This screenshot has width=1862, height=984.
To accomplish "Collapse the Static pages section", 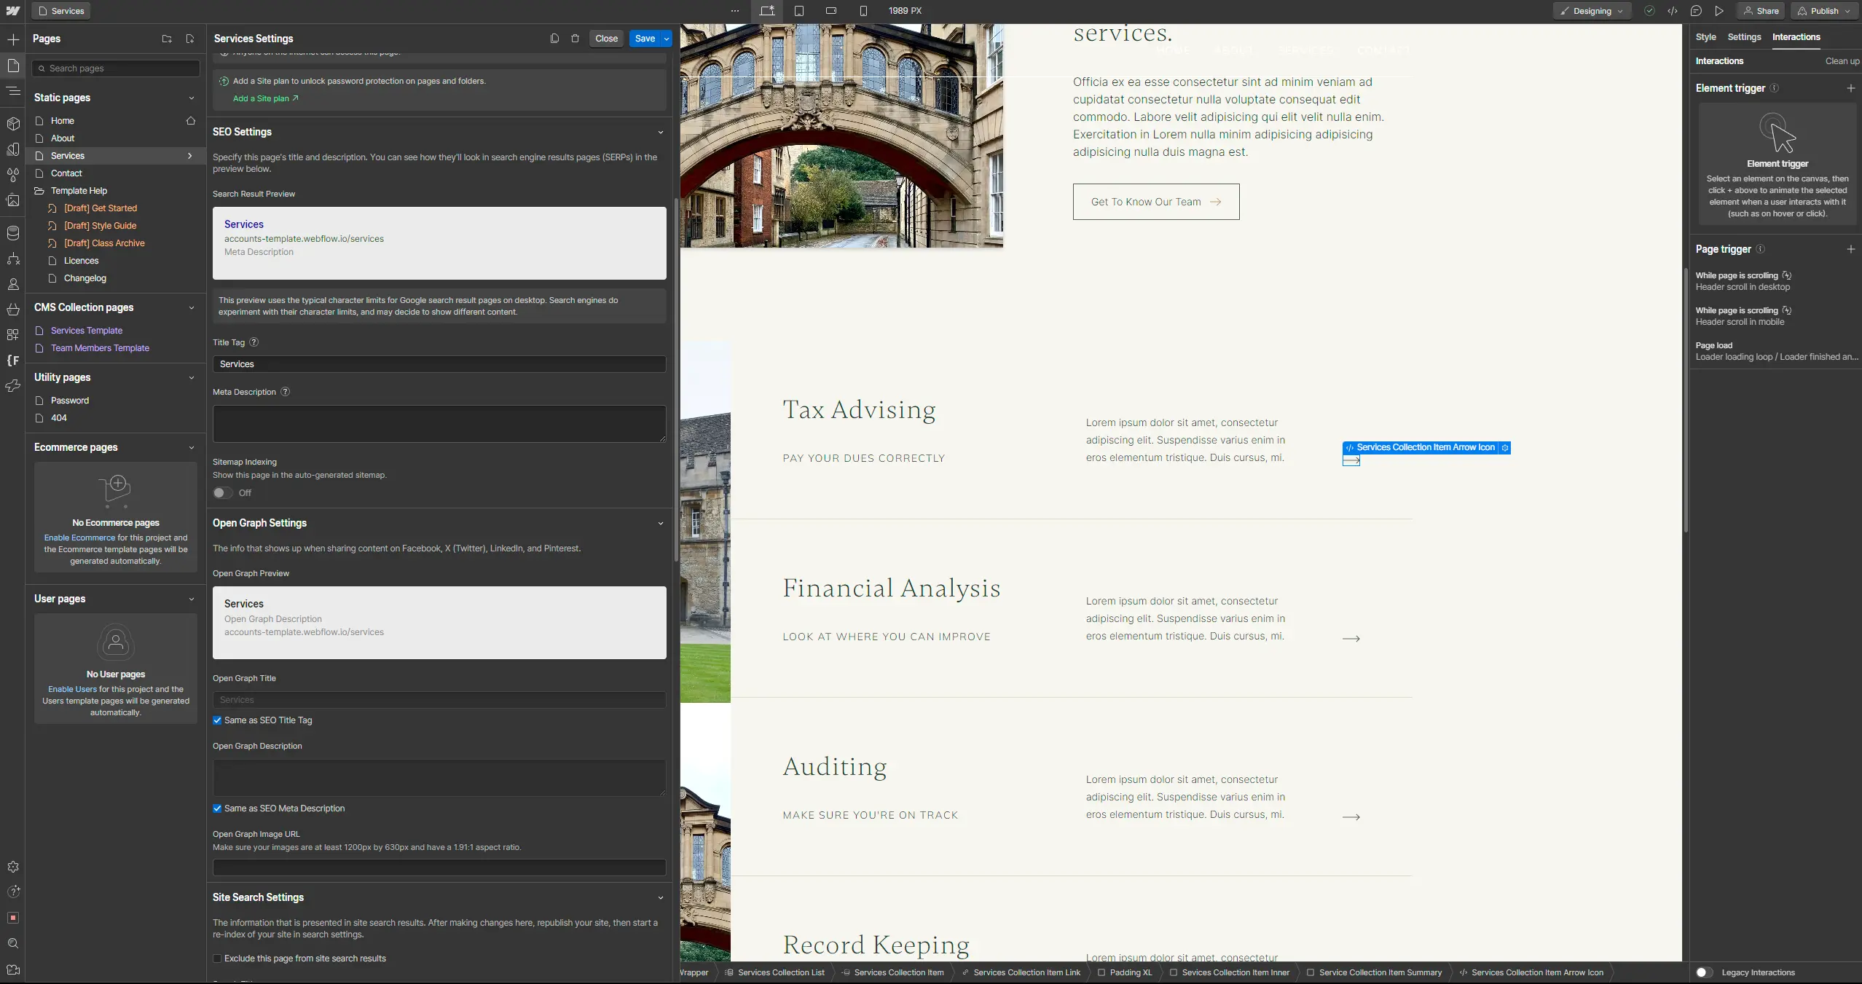I will (191, 98).
